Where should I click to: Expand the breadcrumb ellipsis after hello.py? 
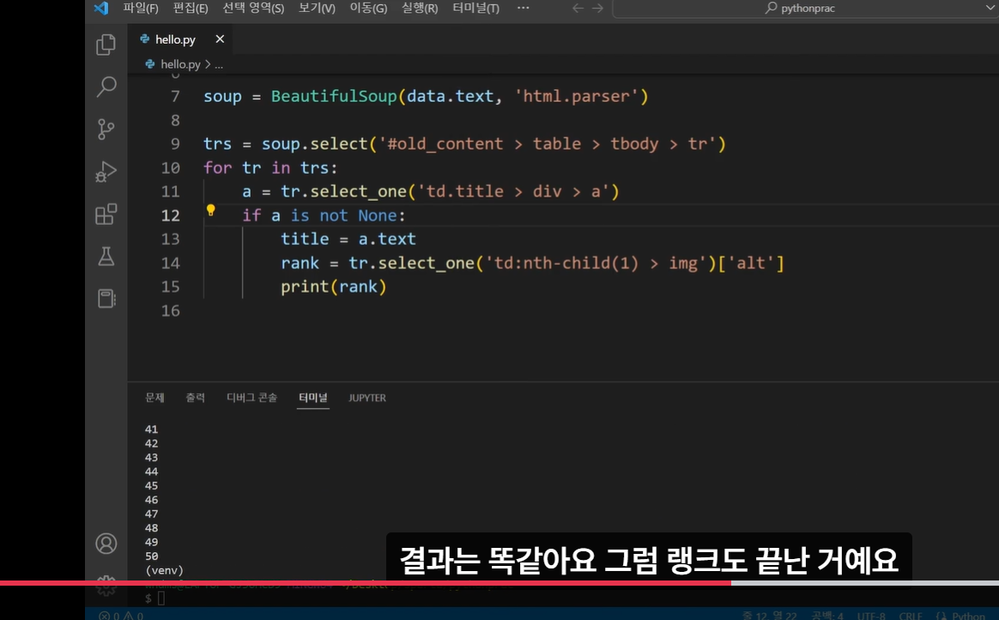pos(219,64)
